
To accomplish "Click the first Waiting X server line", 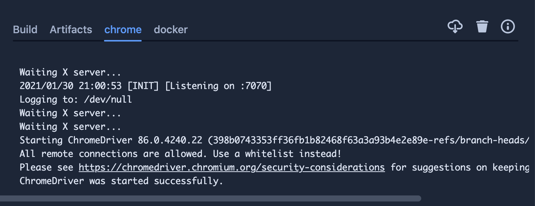I will [70, 72].
